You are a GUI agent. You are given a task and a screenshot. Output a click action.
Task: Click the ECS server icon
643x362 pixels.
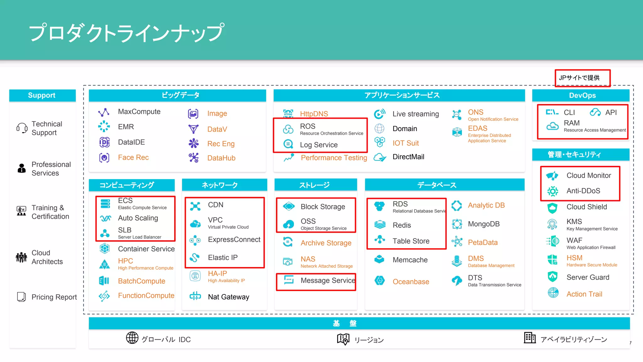(x=105, y=204)
